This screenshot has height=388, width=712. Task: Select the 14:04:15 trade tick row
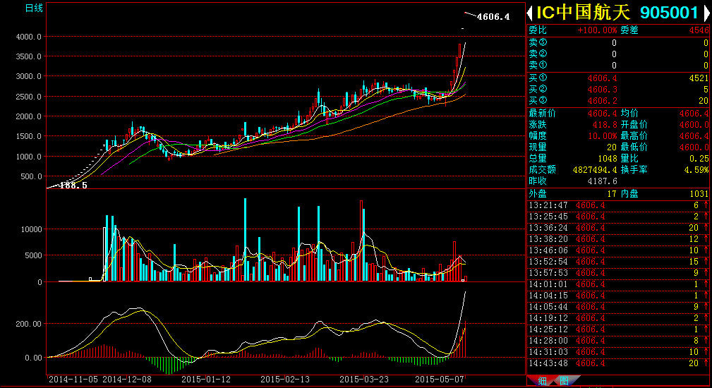point(618,296)
